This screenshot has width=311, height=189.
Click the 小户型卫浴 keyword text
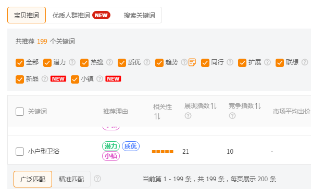coord(44,152)
